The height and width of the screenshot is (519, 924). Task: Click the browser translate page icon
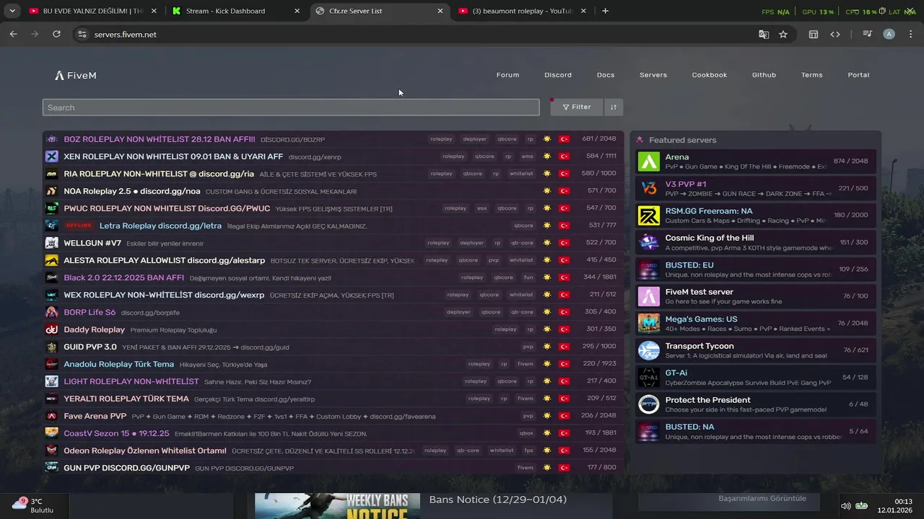click(763, 34)
